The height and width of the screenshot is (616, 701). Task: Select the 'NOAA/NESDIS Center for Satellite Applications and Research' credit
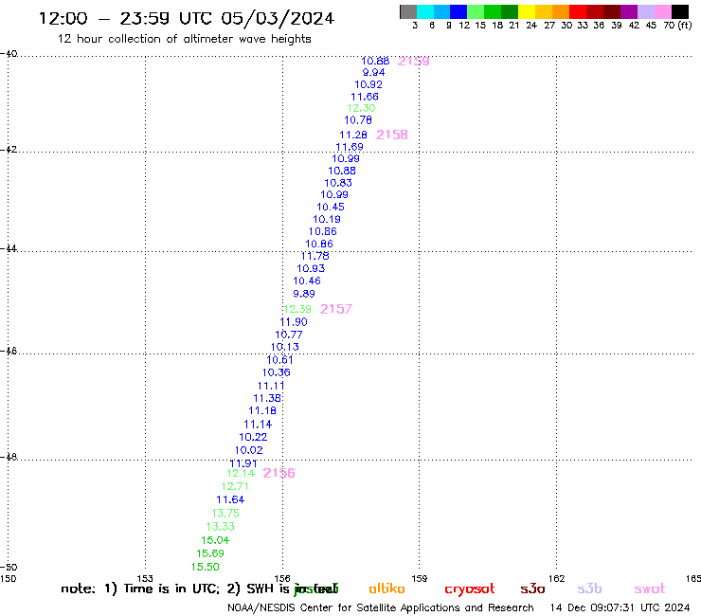[381, 607]
